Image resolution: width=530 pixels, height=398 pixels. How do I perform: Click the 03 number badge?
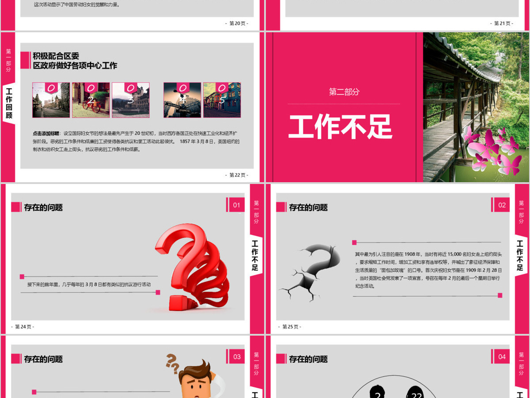[236, 356]
